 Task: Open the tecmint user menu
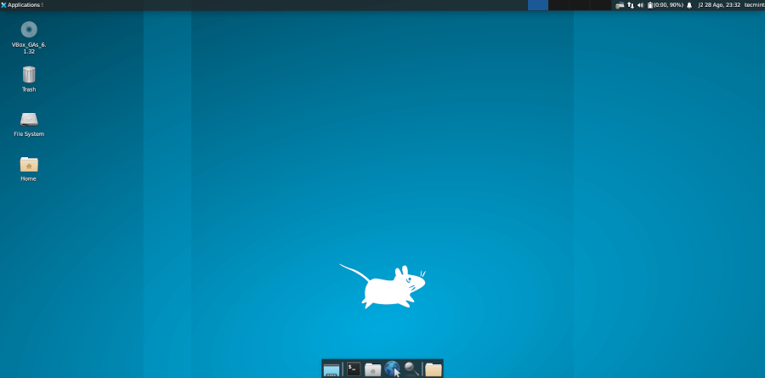pos(754,5)
